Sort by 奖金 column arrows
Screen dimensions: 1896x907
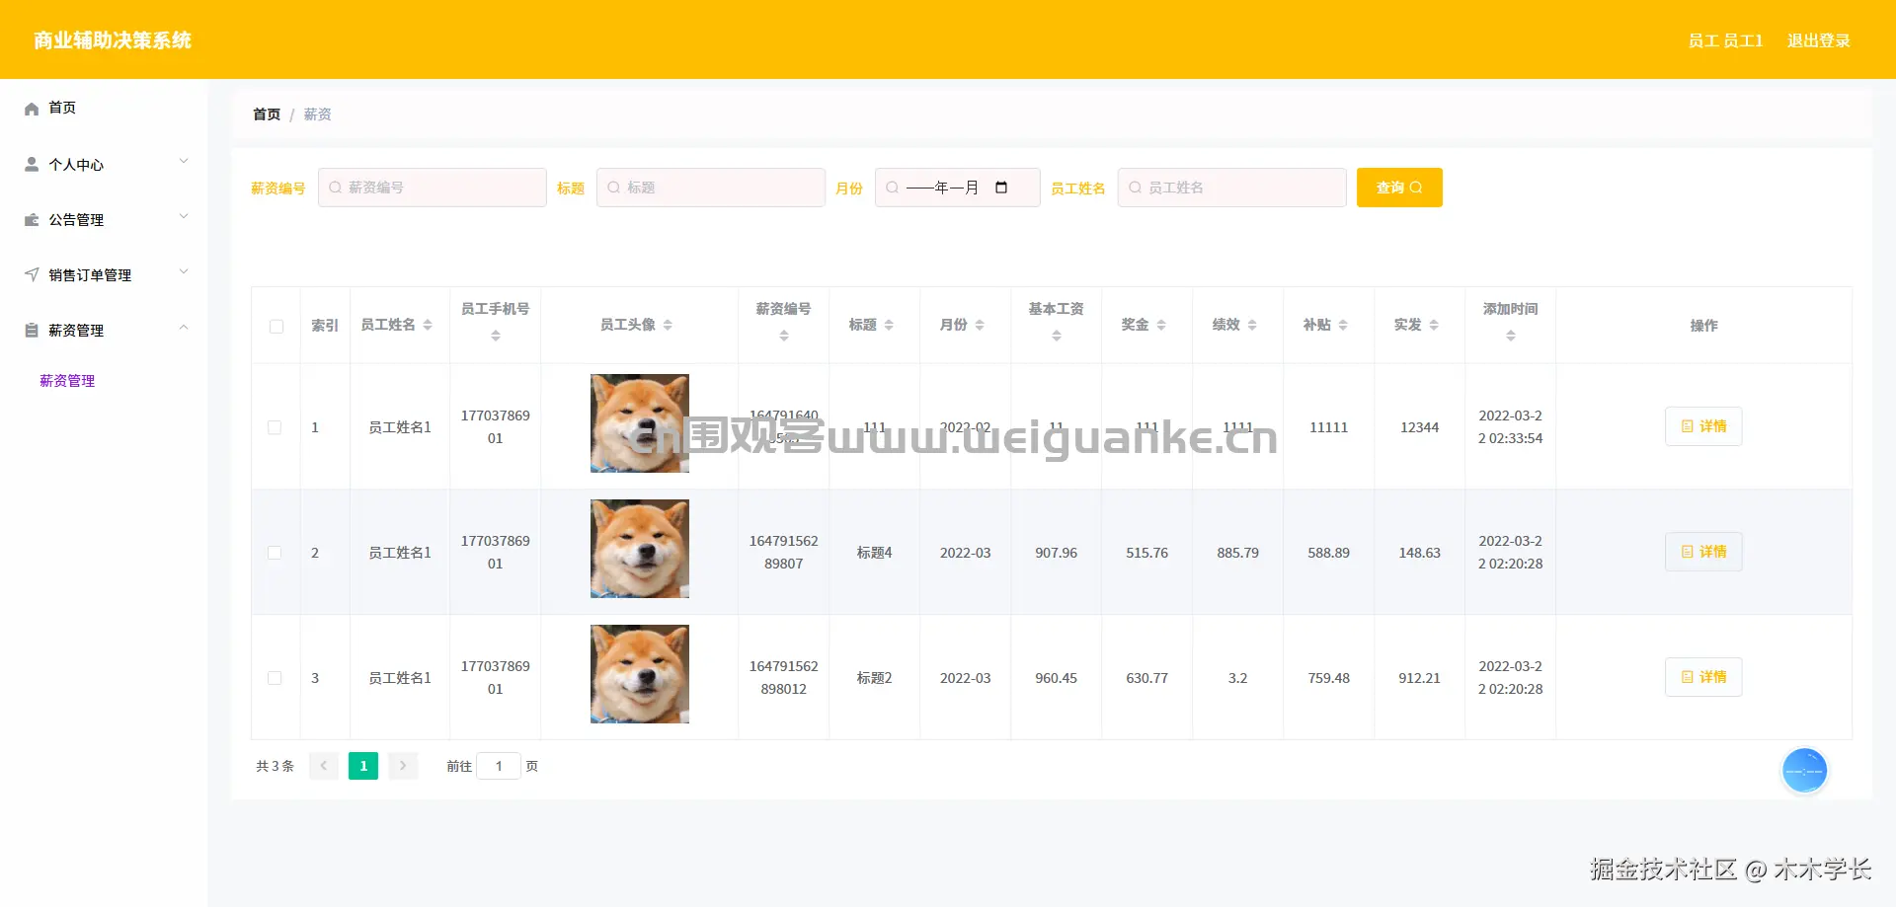[1161, 325]
